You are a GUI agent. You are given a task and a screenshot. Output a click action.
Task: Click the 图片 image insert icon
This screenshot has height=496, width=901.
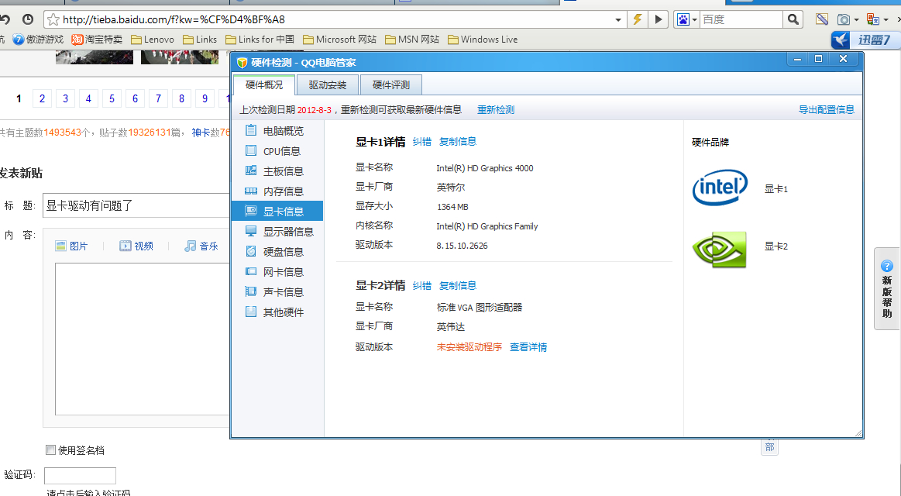pyautogui.click(x=61, y=246)
